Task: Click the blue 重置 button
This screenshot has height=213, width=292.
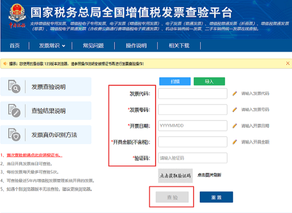Action: 216,197
